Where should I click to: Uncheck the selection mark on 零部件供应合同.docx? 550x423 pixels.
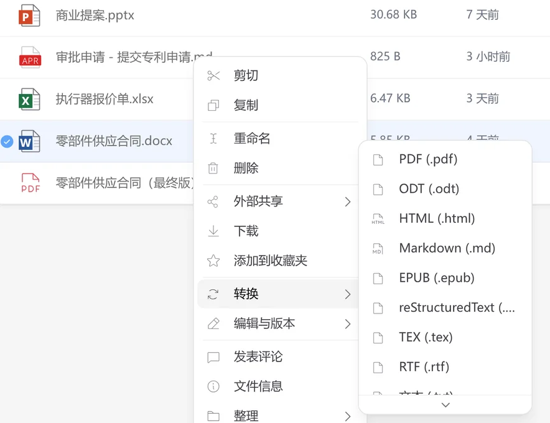coord(7,141)
